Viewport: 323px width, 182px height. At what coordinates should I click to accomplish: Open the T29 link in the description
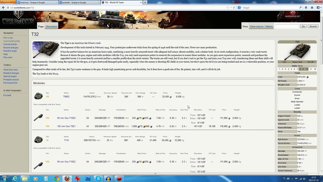[122, 55]
